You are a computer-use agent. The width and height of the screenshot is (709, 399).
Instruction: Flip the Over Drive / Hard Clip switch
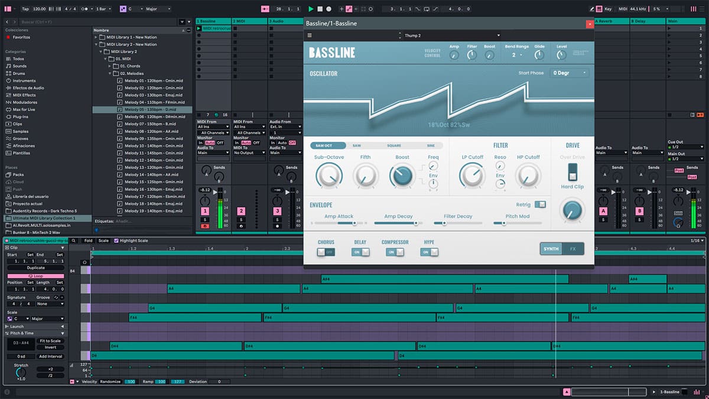click(x=572, y=172)
